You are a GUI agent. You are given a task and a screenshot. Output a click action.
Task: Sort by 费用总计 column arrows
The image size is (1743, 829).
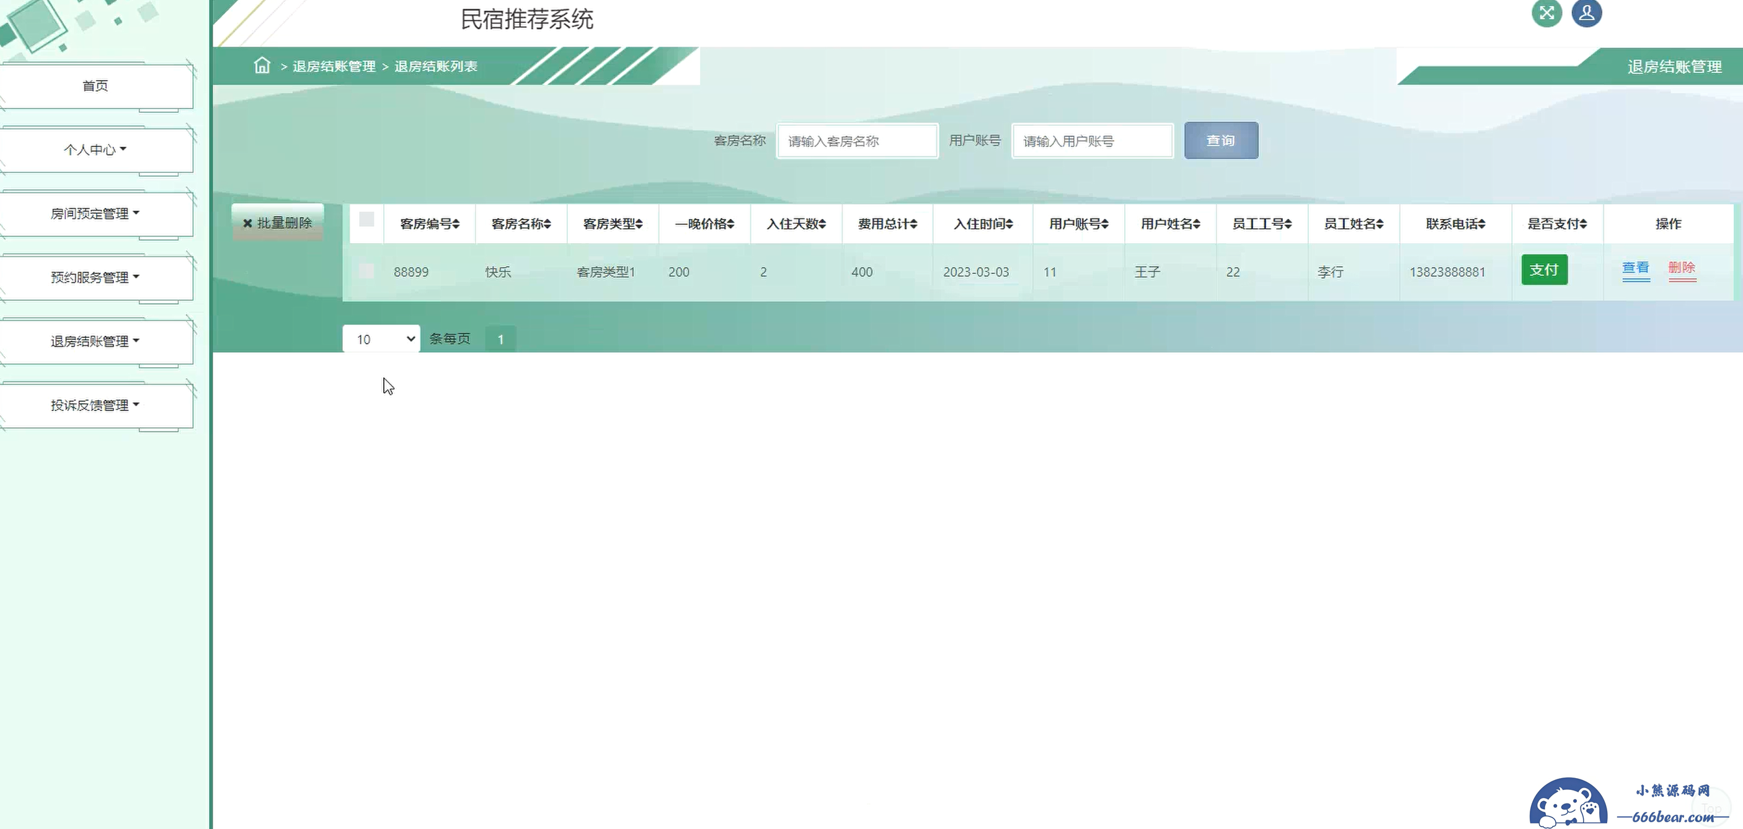tap(913, 224)
